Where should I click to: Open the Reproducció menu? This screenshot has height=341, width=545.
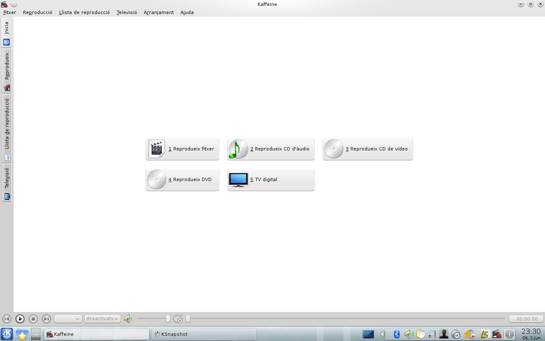pos(37,12)
